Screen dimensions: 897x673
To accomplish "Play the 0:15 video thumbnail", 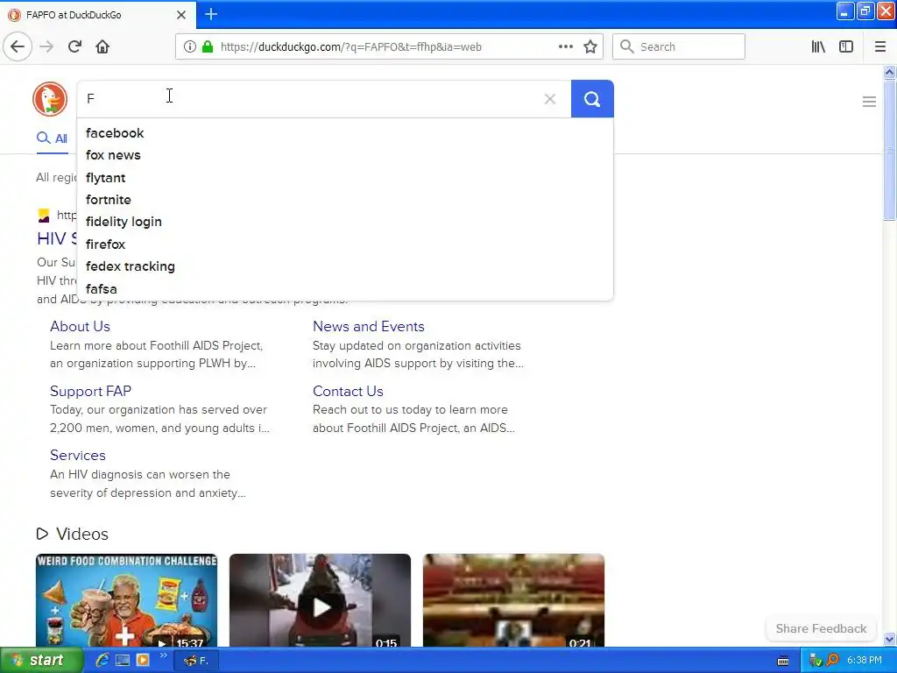I will [x=320, y=600].
